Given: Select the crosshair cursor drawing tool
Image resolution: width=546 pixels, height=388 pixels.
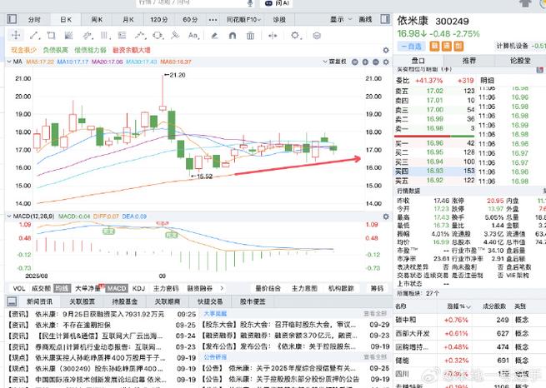Looking at the screenshot, I should coord(14,35).
